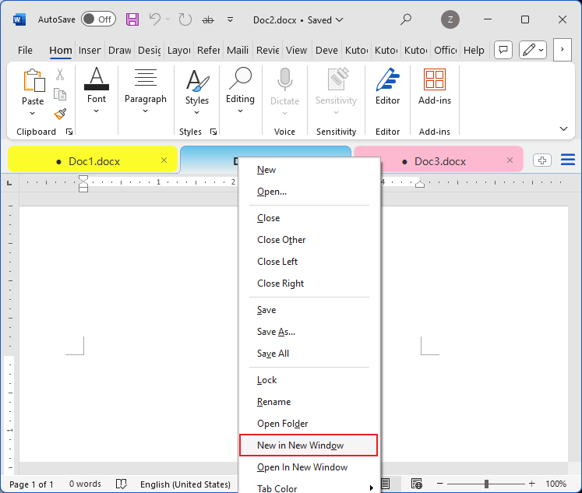Screen dimensions: 582x493
Task: Close the Doc3.docx tab
Action: pos(510,160)
